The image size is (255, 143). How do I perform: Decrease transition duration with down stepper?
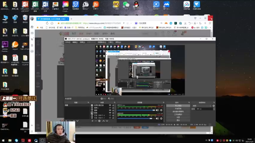point(214,110)
